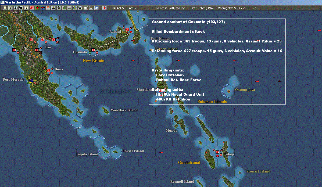Viewport: 322px width, 187px height.
Task: Click the red ship icon west of Tulagi
Action: 161,153
